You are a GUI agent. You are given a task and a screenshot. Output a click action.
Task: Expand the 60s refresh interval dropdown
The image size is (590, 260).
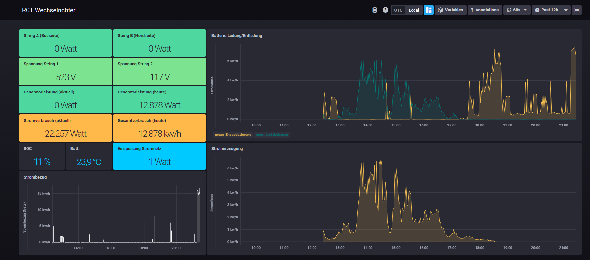pyautogui.click(x=525, y=10)
